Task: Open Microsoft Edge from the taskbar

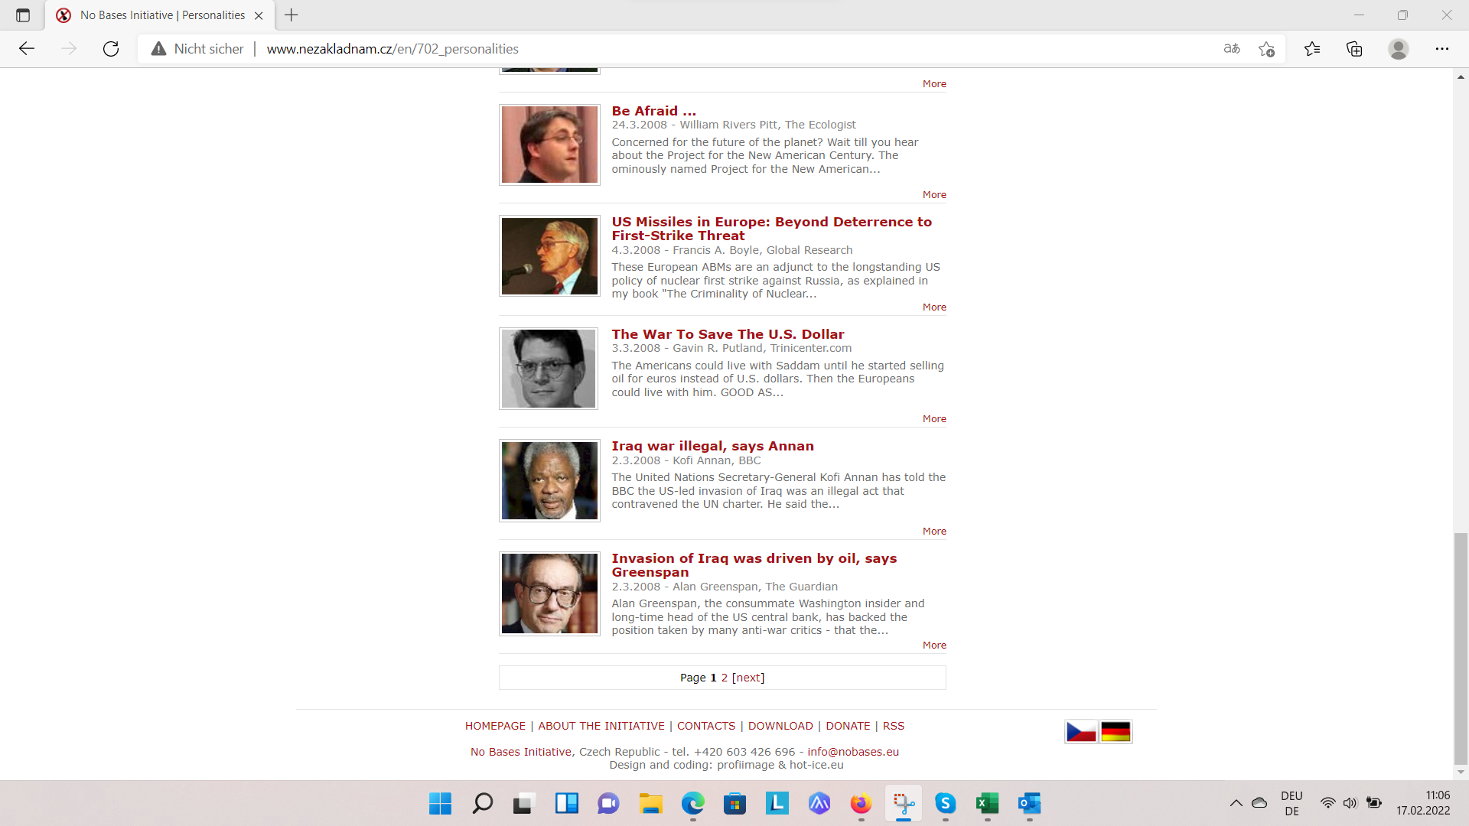Action: pos(692,803)
